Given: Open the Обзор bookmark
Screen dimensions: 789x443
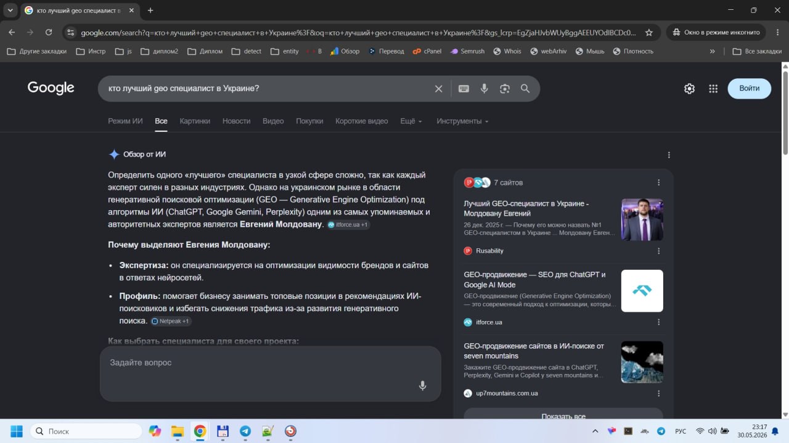Looking at the screenshot, I should [345, 51].
